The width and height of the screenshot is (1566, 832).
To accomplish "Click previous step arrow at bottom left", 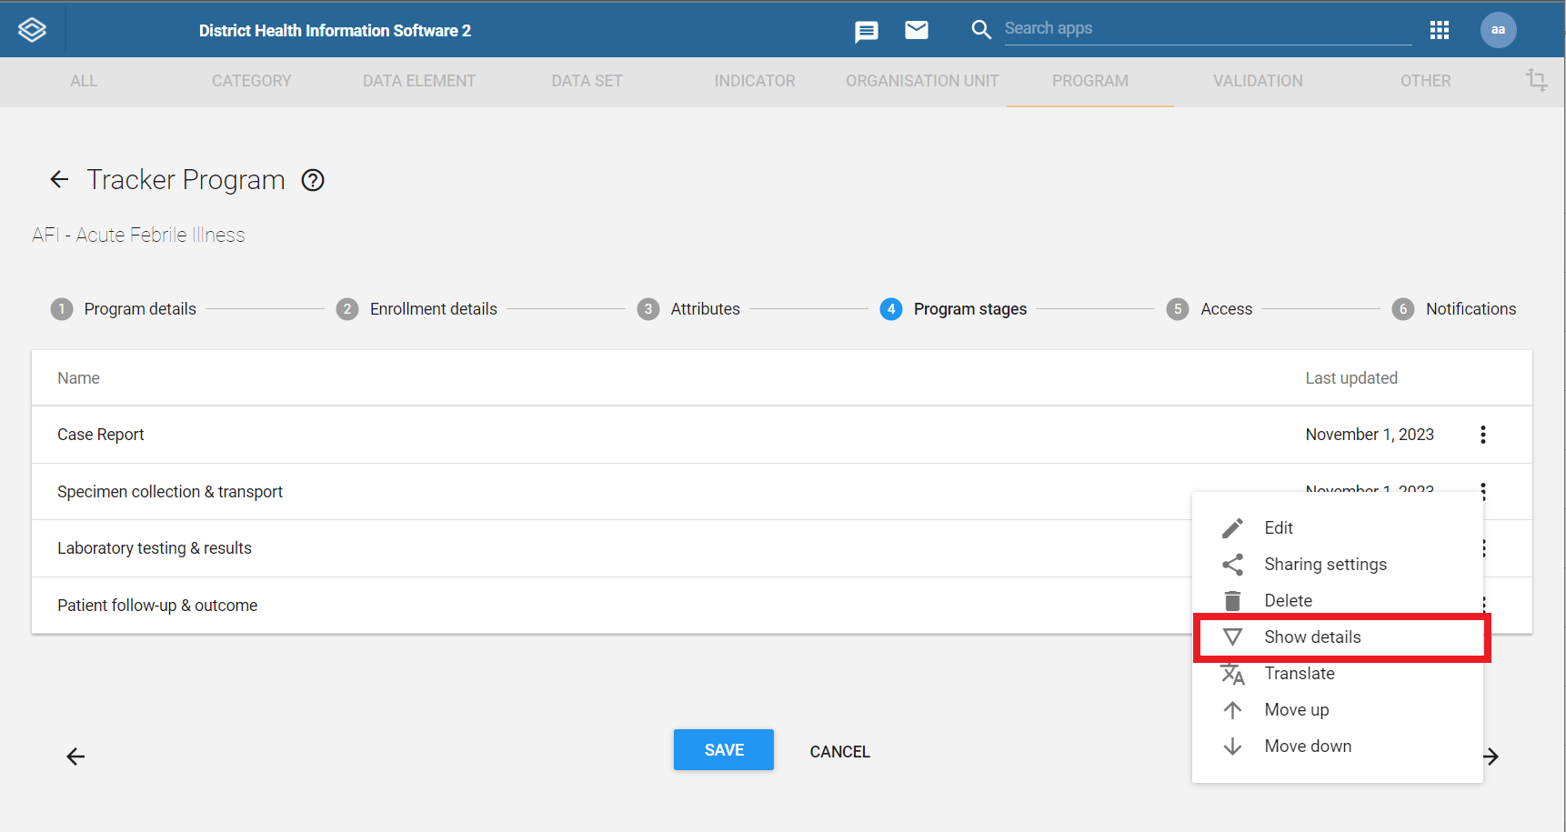I will [x=75, y=757].
